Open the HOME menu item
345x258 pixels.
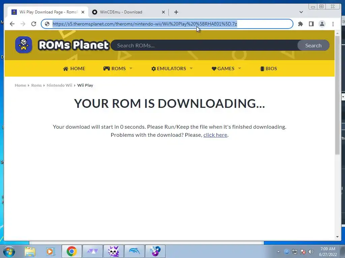[74, 69]
